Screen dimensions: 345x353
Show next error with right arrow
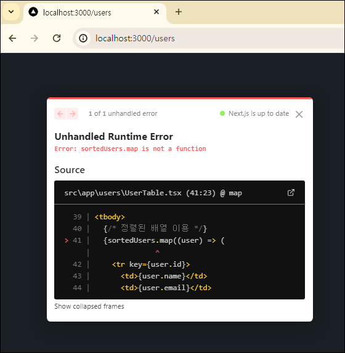click(72, 114)
